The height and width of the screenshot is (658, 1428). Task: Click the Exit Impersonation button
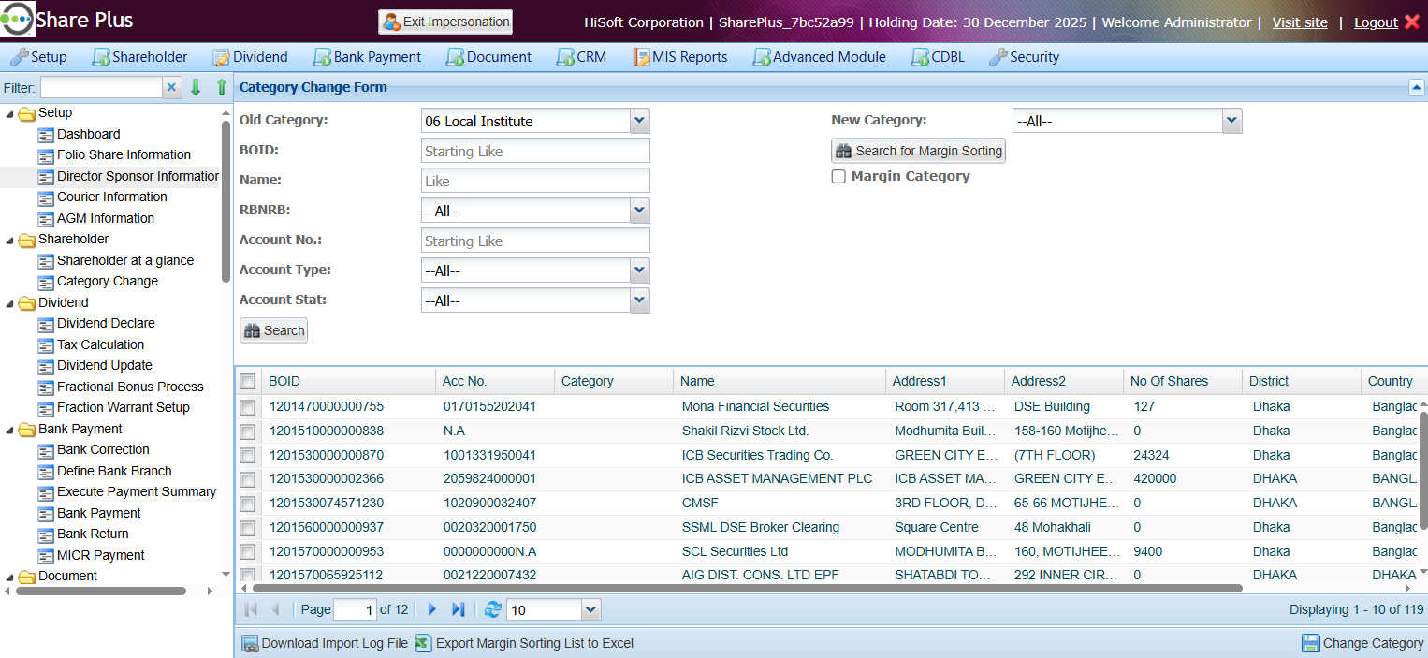tap(445, 22)
